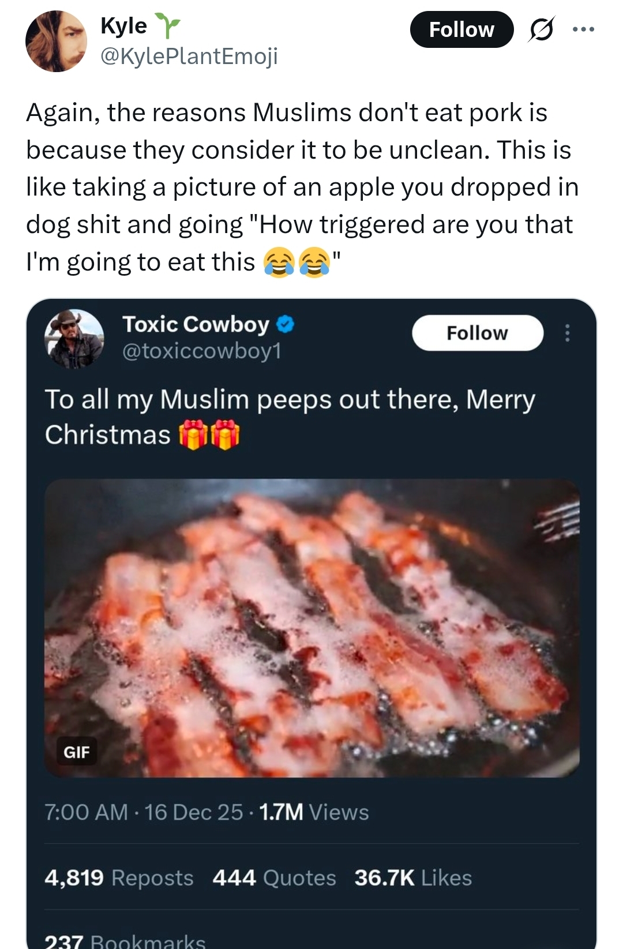Click the Grok slash icon
The width and height of the screenshot is (623, 949).
[x=541, y=29]
